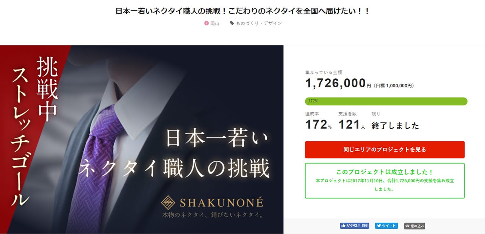
Task: Click the project title heading text
Action: 242,11
